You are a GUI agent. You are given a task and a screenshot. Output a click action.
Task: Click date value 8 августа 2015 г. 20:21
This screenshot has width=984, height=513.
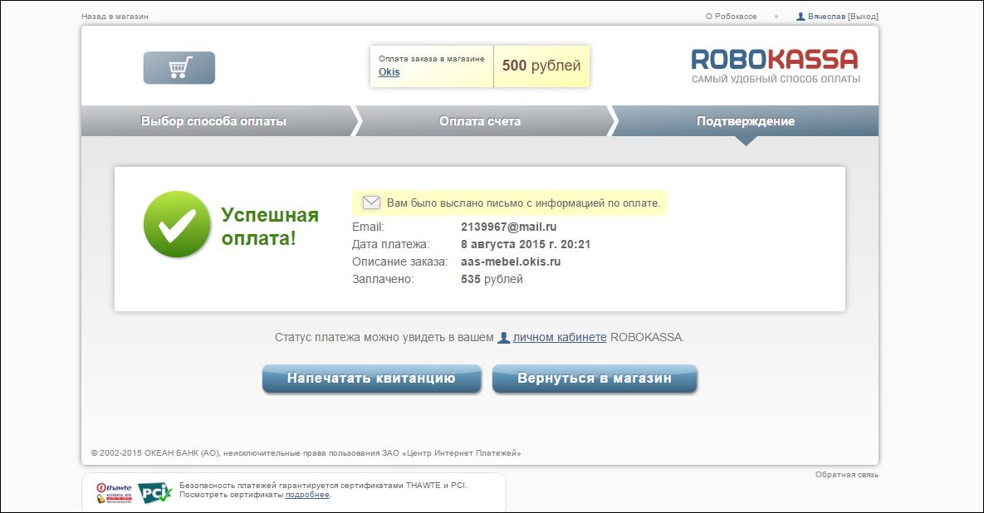click(526, 245)
